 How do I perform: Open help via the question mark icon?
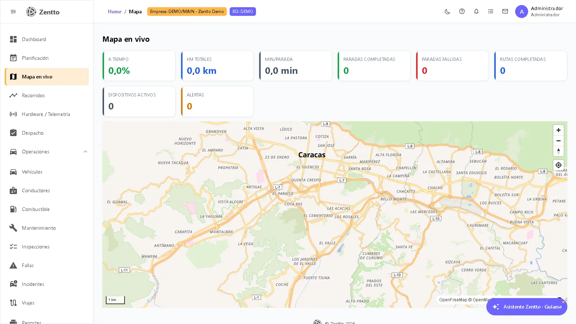(462, 12)
